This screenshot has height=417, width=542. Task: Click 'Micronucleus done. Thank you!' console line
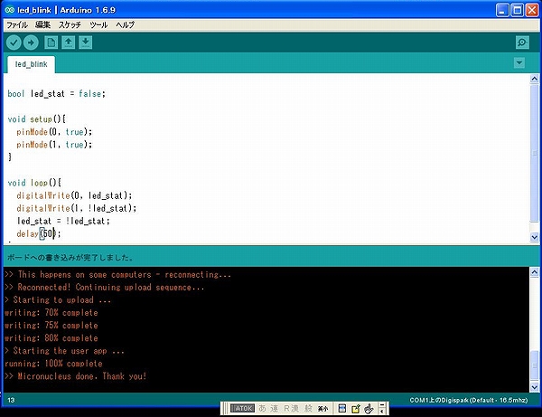[x=75, y=376]
